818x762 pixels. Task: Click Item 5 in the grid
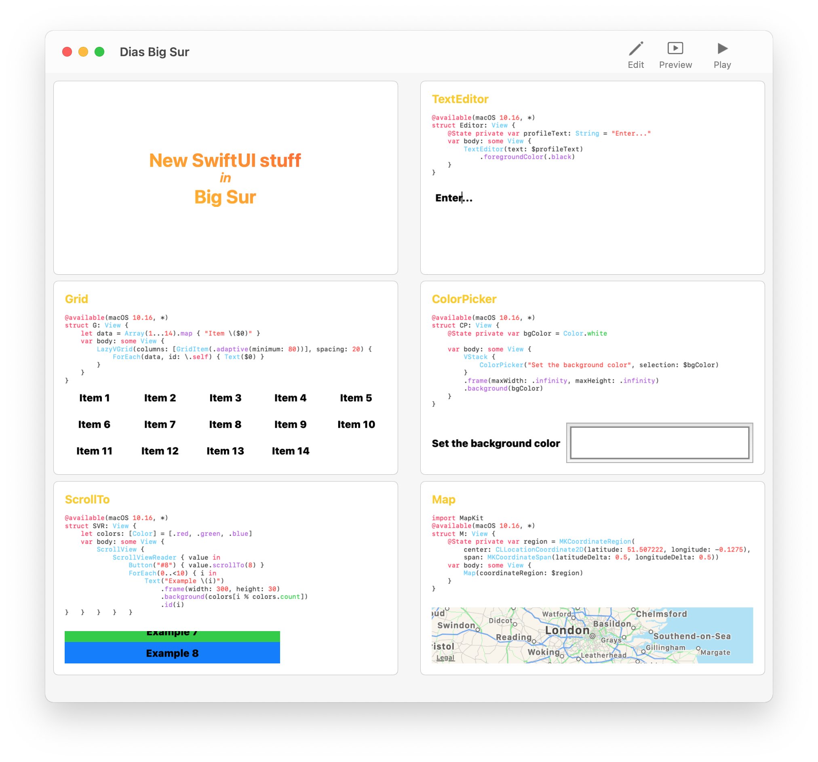coord(356,398)
